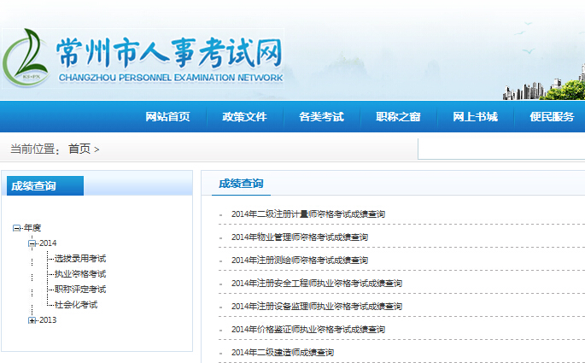585x363 pixels.
Task: Collapse the 2014 year tree node
Action: [32, 243]
